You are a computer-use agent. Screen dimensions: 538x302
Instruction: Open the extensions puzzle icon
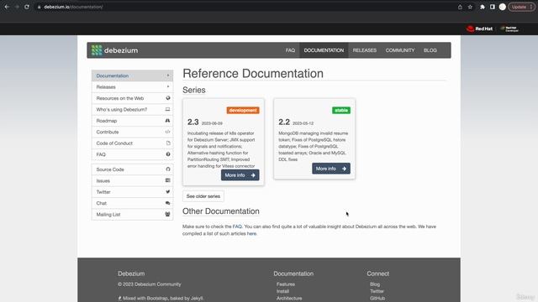tap(483, 7)
